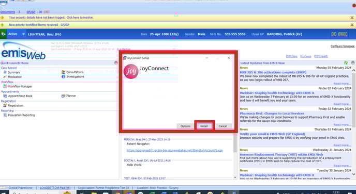Click the Reporting section heading
Screen dimensions: 356x194
[7, 111]
